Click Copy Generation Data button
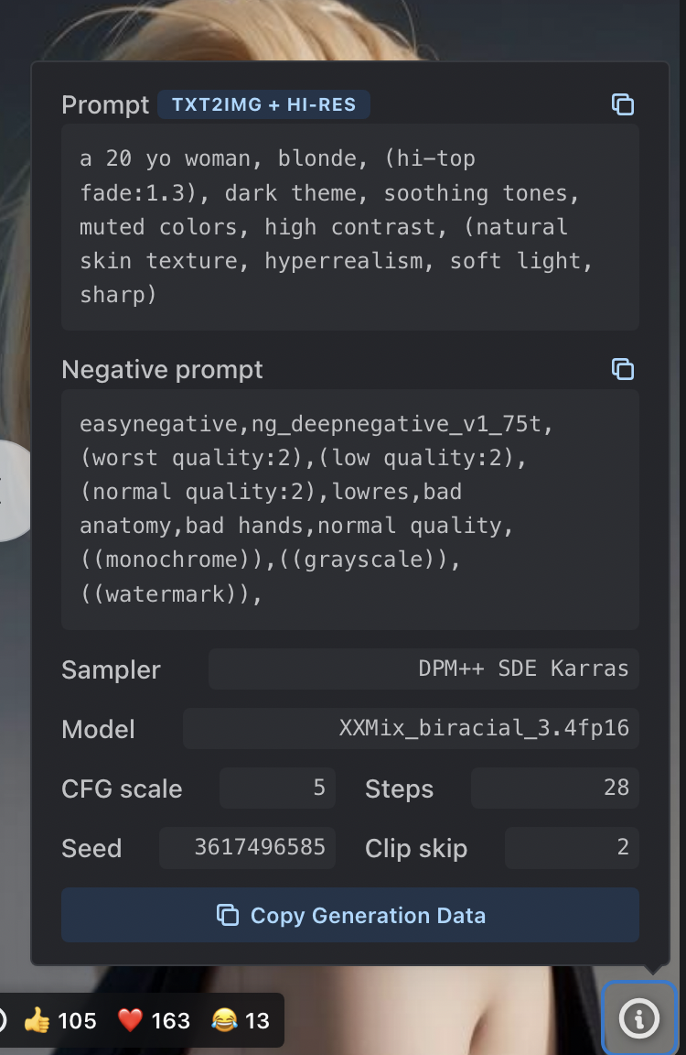This screenshot has height=1055, width=686. pos(350,915)
